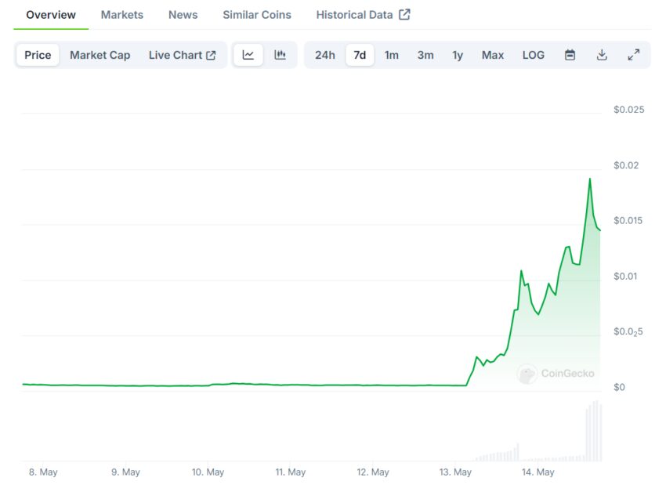
Task: Switch chart to Market Cap
Action: click(100, 55)
